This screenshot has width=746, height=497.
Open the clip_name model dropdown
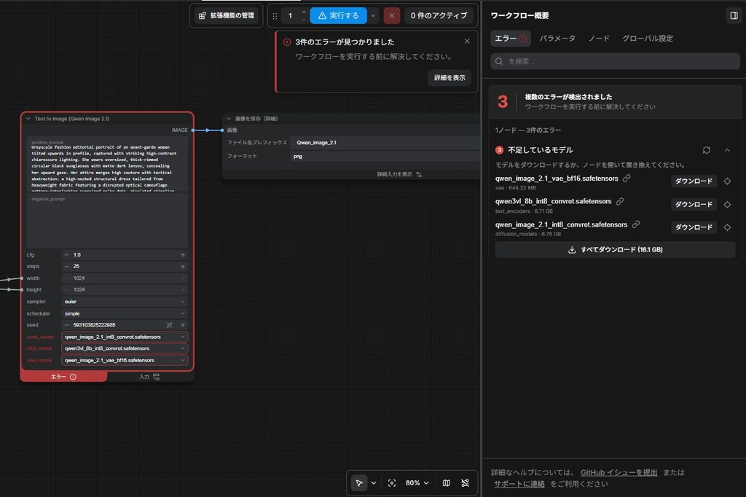(x=125, y=348)
